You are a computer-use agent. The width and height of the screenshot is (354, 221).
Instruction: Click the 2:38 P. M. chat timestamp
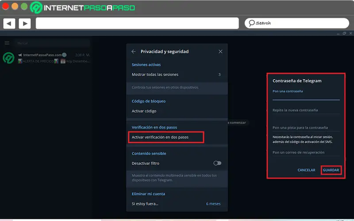(x=82, y=55)
